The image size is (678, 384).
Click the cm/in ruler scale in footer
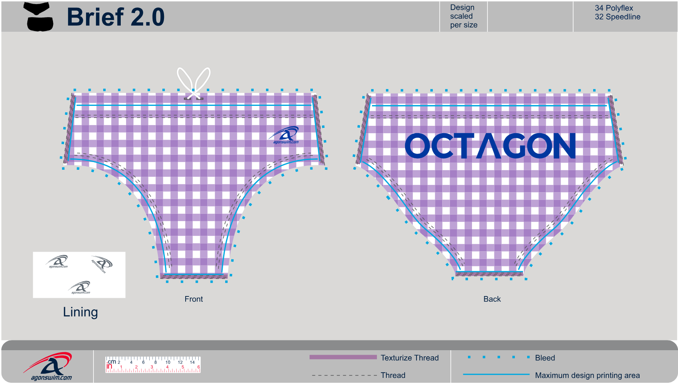[x=153, y=365]
